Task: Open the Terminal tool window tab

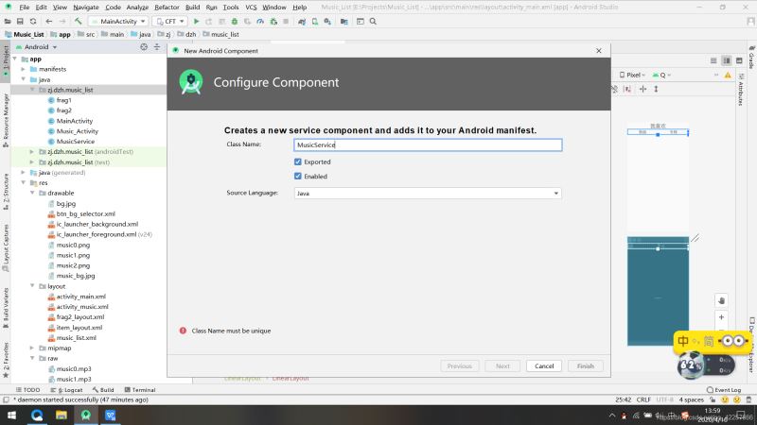Action: pos(139,389)
